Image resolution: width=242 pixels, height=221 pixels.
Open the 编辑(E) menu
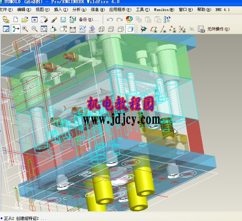[x=24, y=10]
